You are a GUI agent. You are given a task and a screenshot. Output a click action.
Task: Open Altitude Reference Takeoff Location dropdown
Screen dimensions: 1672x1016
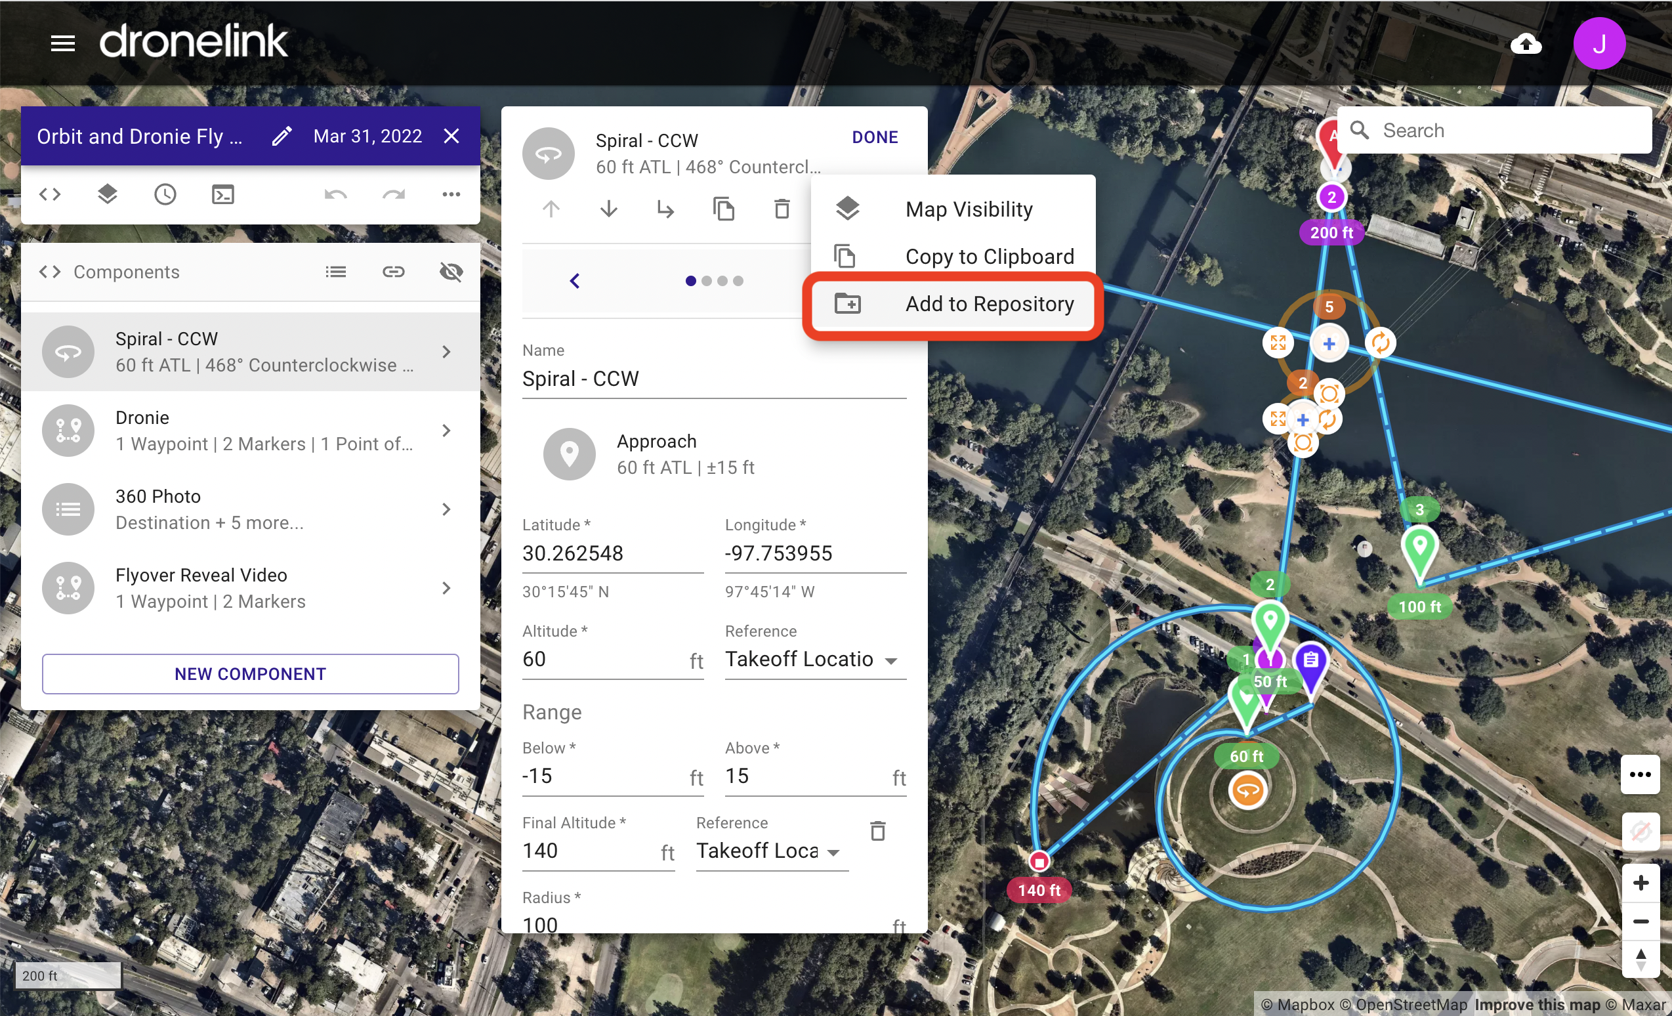click(816, 660)
